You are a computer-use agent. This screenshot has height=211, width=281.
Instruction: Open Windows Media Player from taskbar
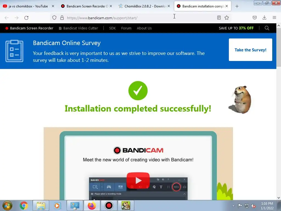(58, 206)
